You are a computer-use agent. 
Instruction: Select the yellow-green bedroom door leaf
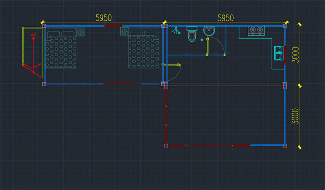171,65
